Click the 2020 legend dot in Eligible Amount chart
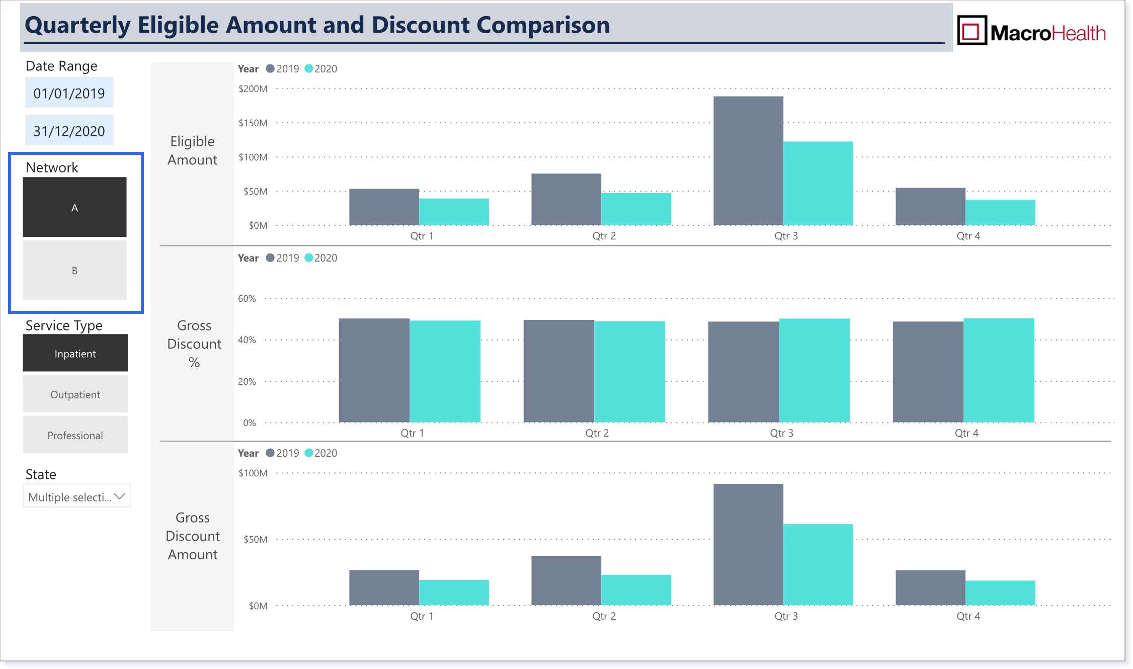This screenshot has width=1133, height=669. 309,69
